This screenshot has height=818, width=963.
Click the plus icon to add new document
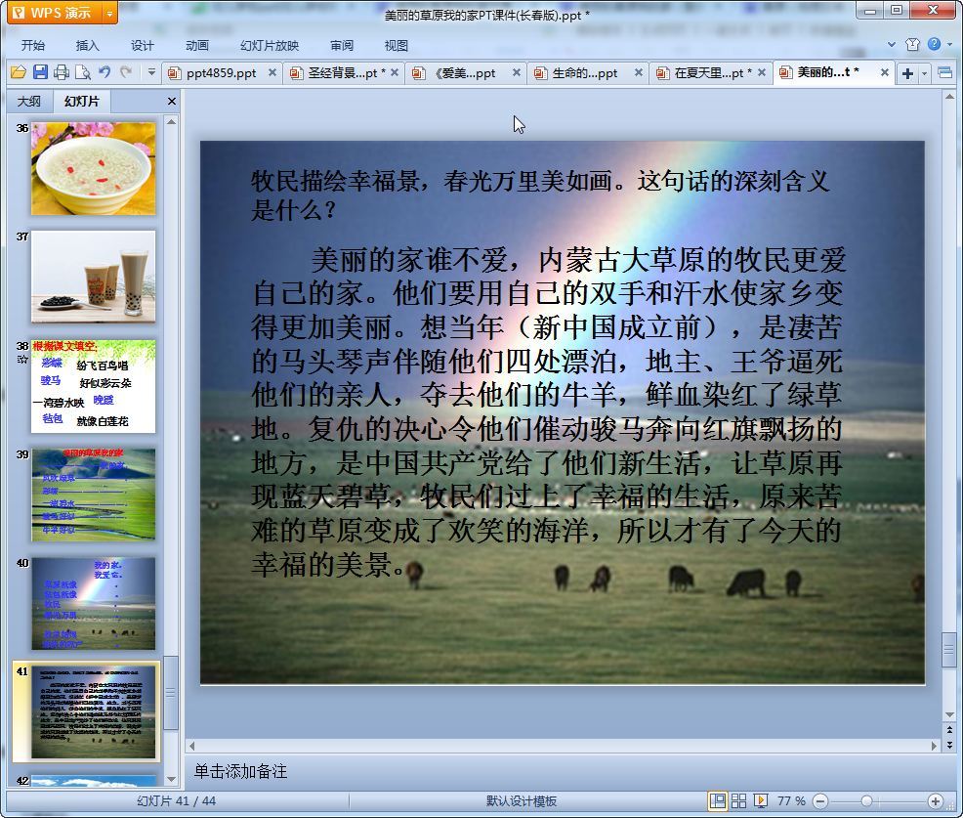pyautogui.click(x=907, y=73)
